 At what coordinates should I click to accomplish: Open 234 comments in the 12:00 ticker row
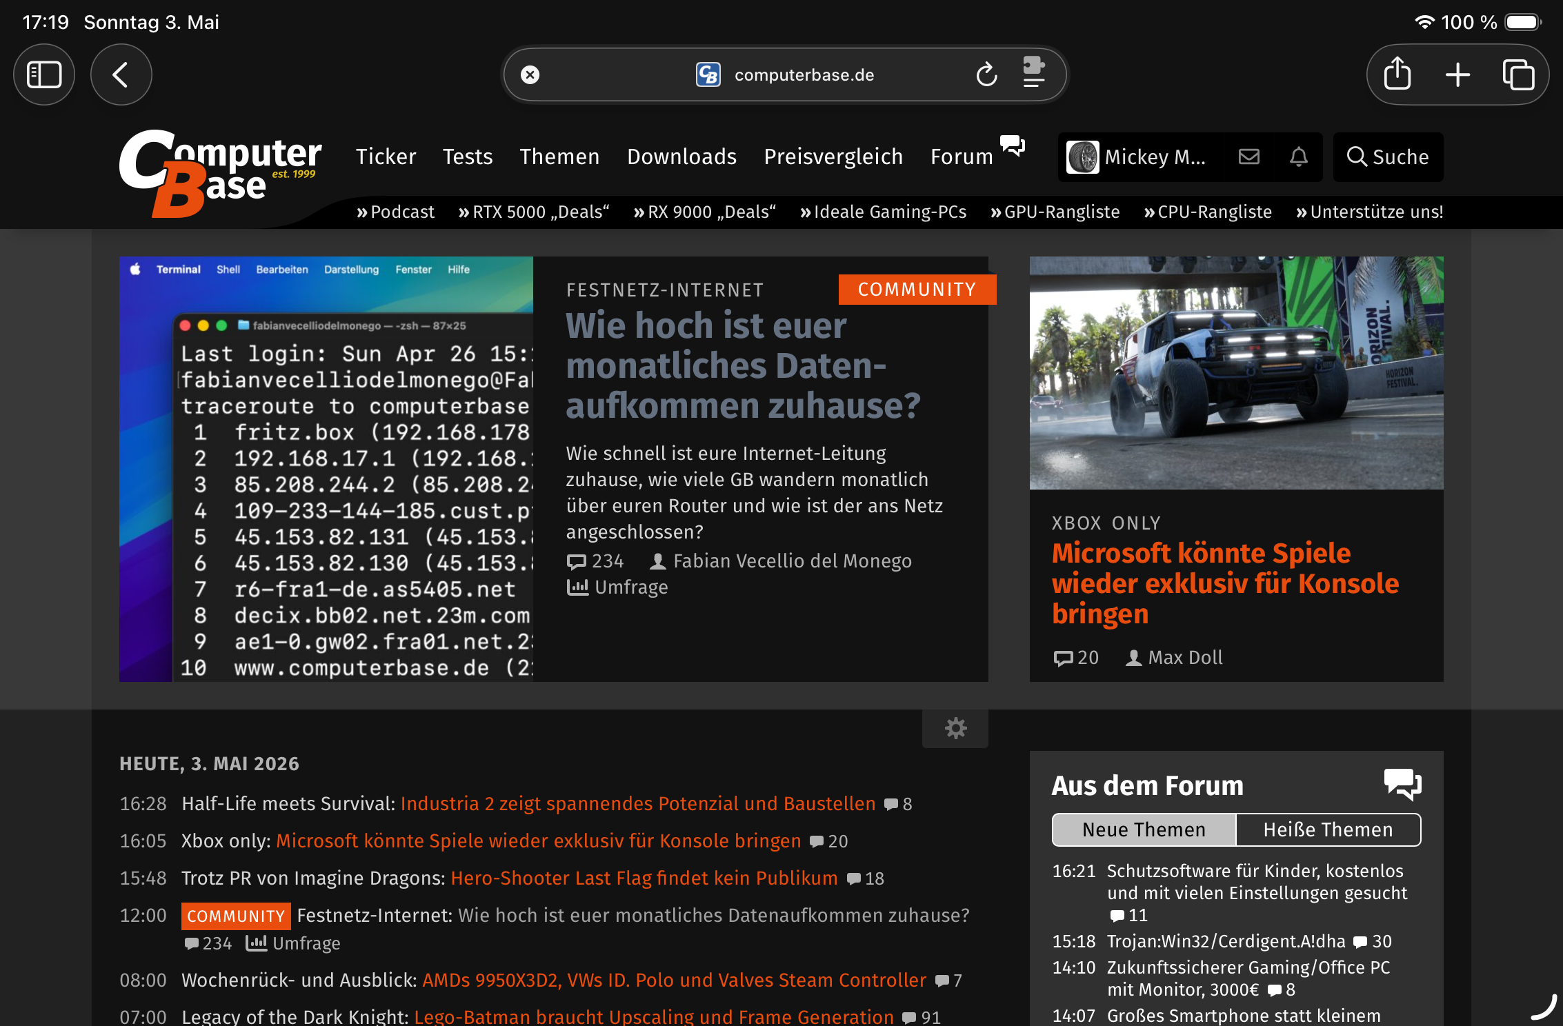[208, 943]
